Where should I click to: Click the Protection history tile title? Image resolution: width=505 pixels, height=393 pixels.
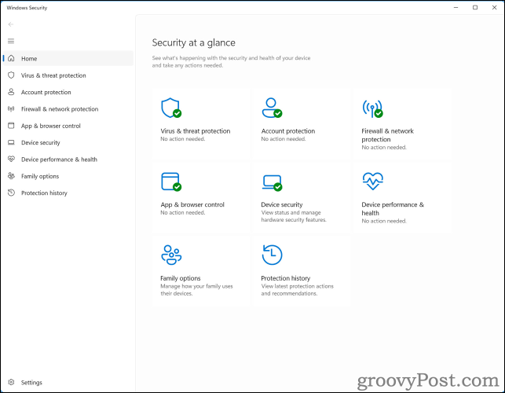pos(285,278)
